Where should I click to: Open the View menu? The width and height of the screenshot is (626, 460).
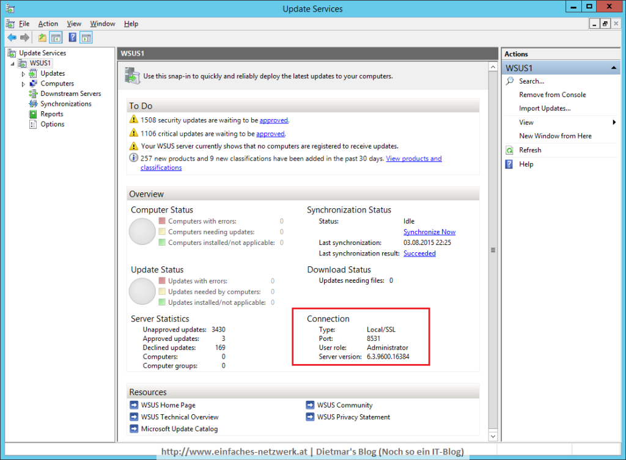click(x=73, y=23)
